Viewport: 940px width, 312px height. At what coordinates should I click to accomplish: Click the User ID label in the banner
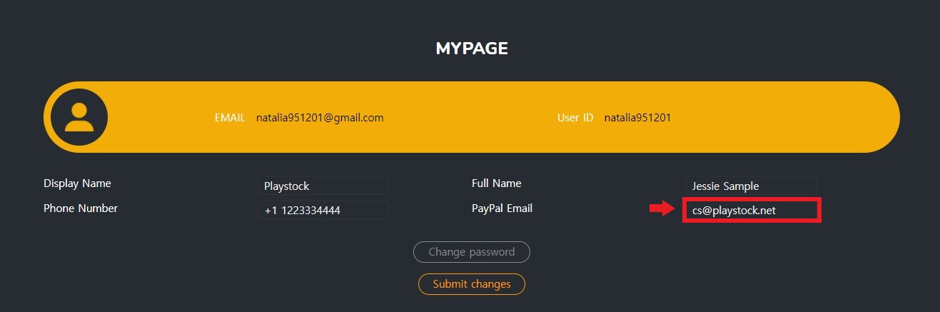point(575,118)
